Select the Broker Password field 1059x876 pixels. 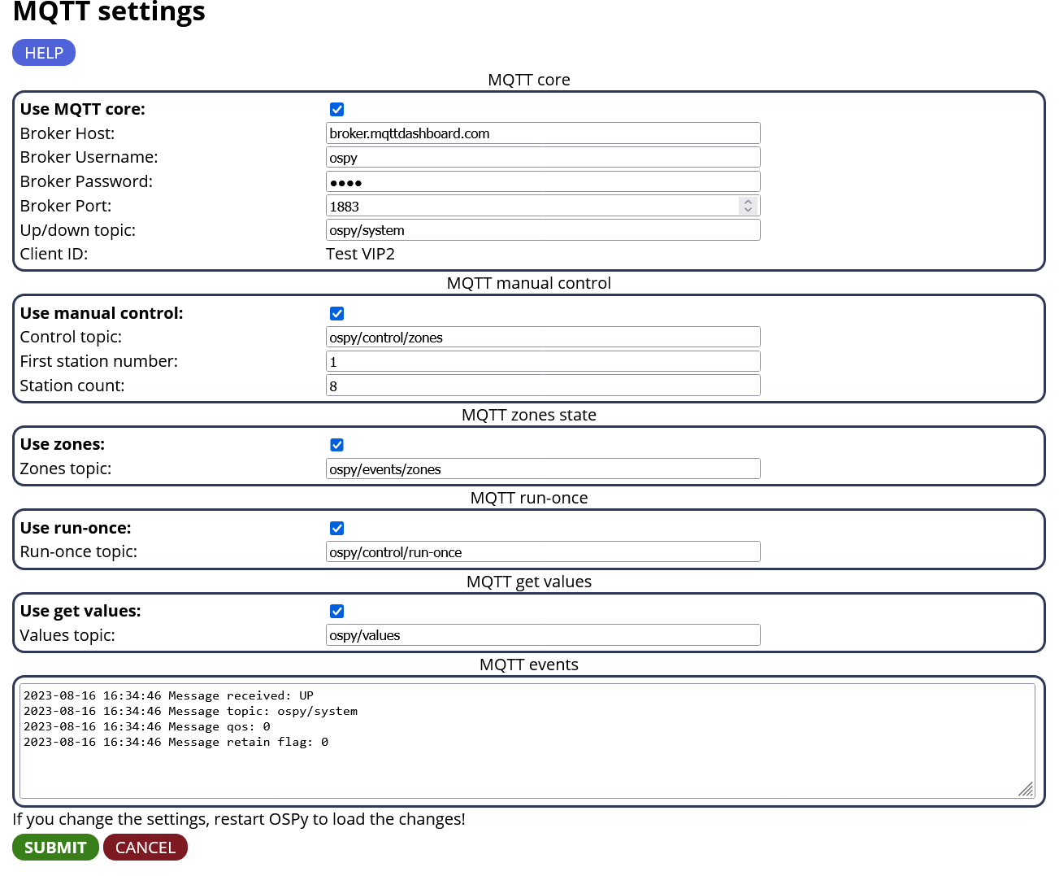point(543,181)
